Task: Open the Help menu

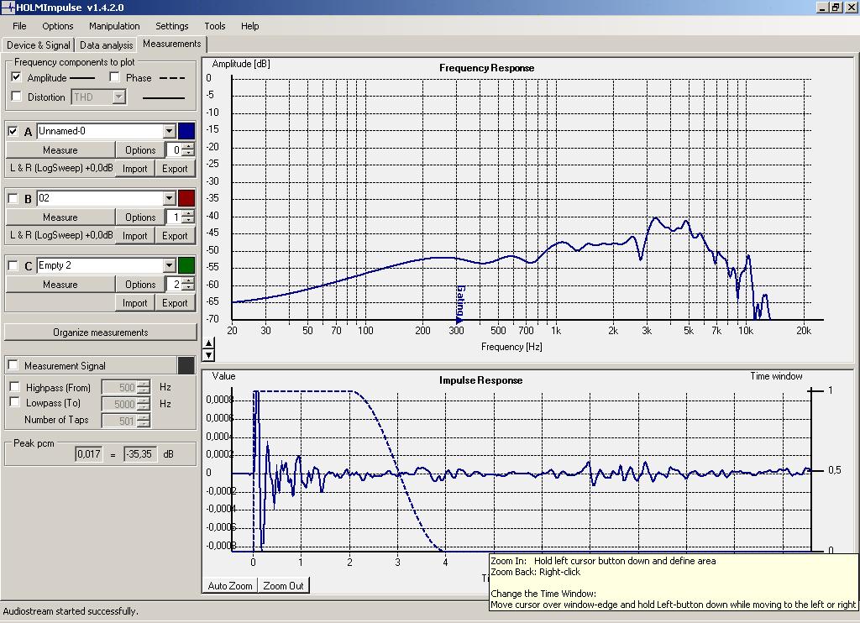Action: [249, 26]
